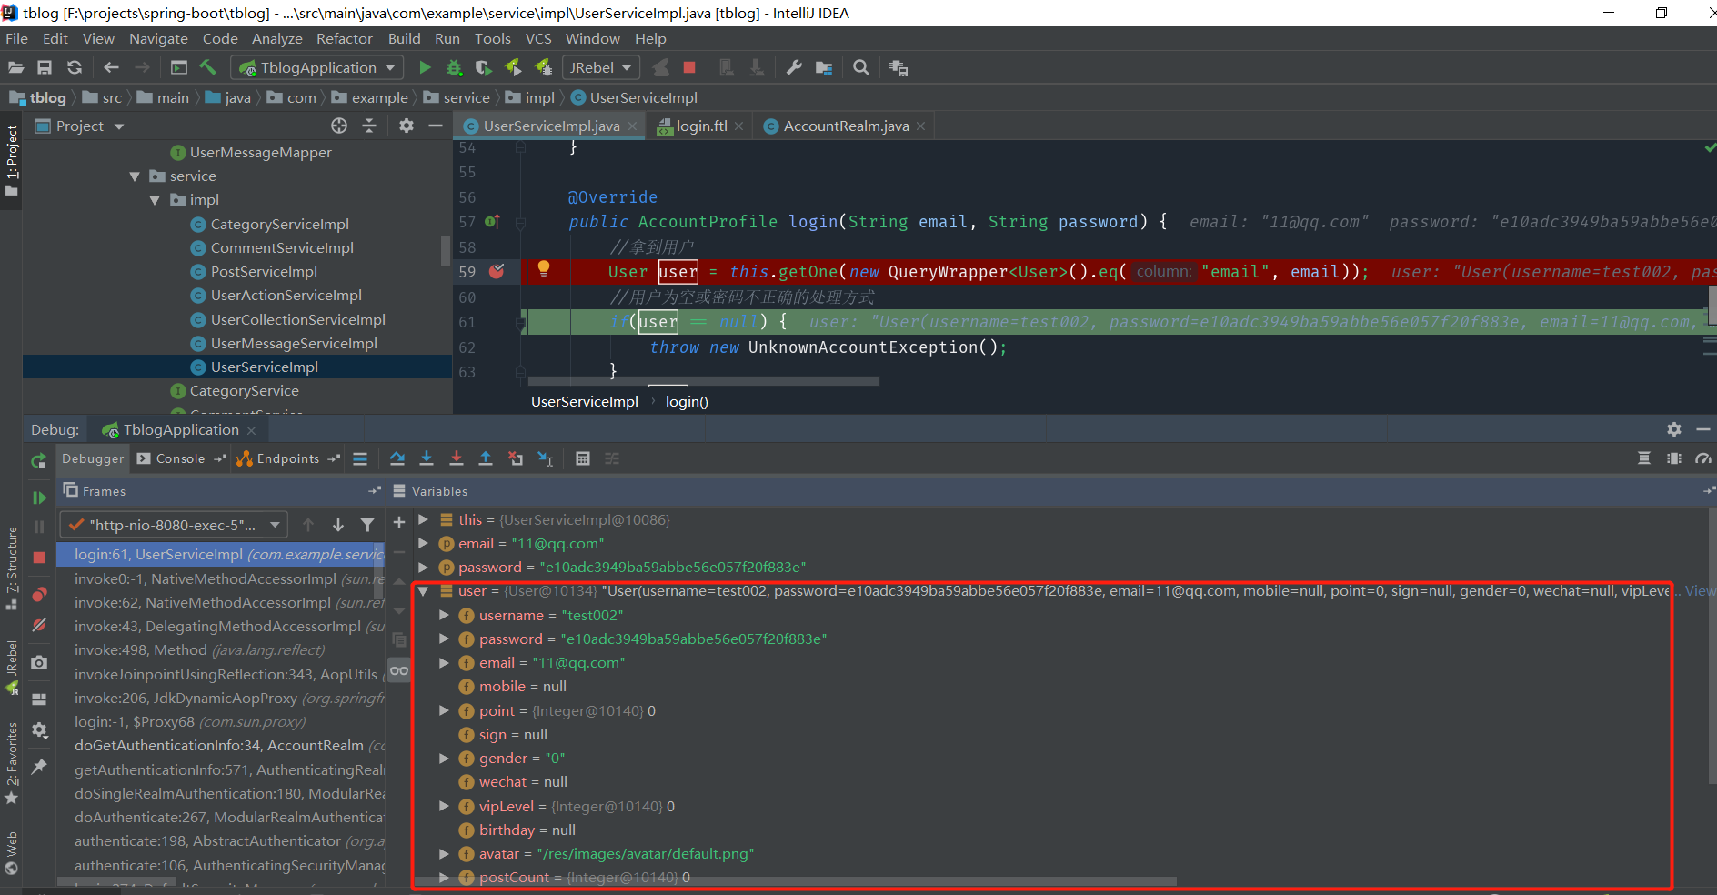
Task: Click the Synchronize refresh icon
Action: [x=75, y=67]
